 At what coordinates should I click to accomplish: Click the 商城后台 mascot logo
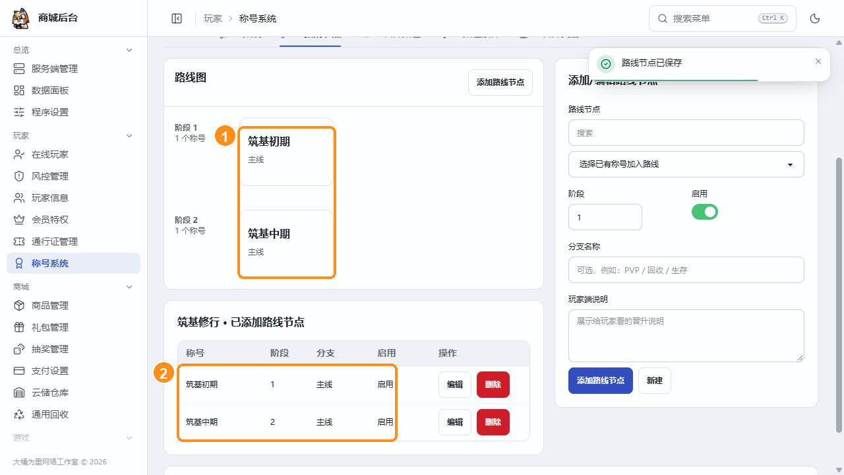[21, 18]
